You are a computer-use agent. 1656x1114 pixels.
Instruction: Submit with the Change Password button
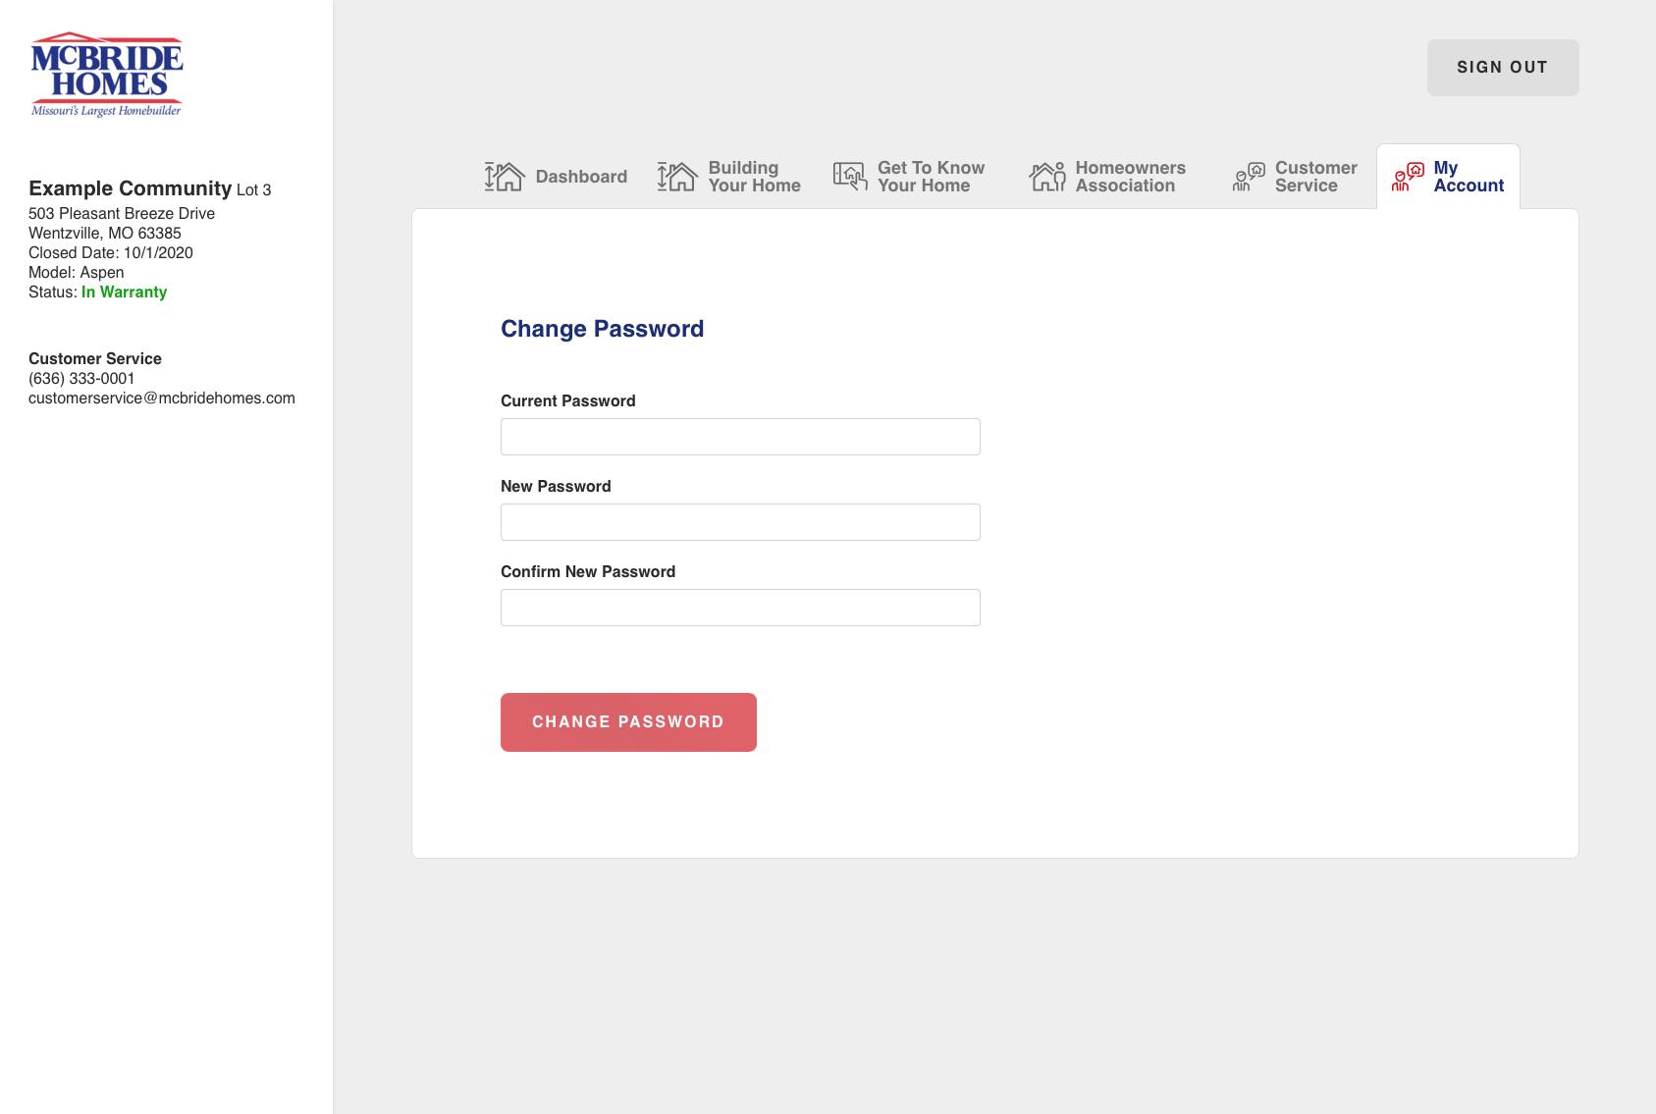pos(628,722)
